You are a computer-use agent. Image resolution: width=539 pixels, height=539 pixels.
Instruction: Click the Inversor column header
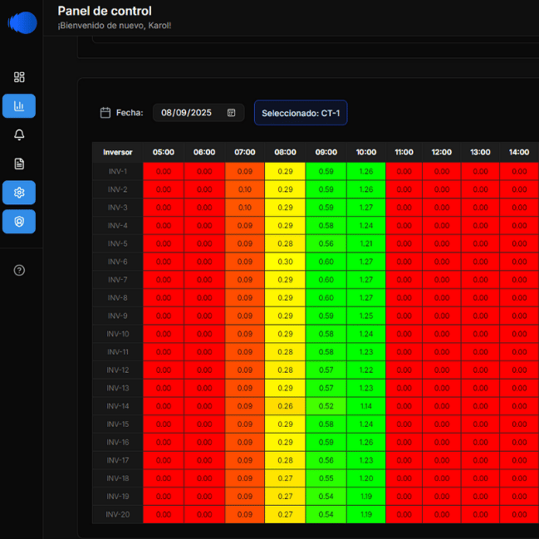point(118,152)
